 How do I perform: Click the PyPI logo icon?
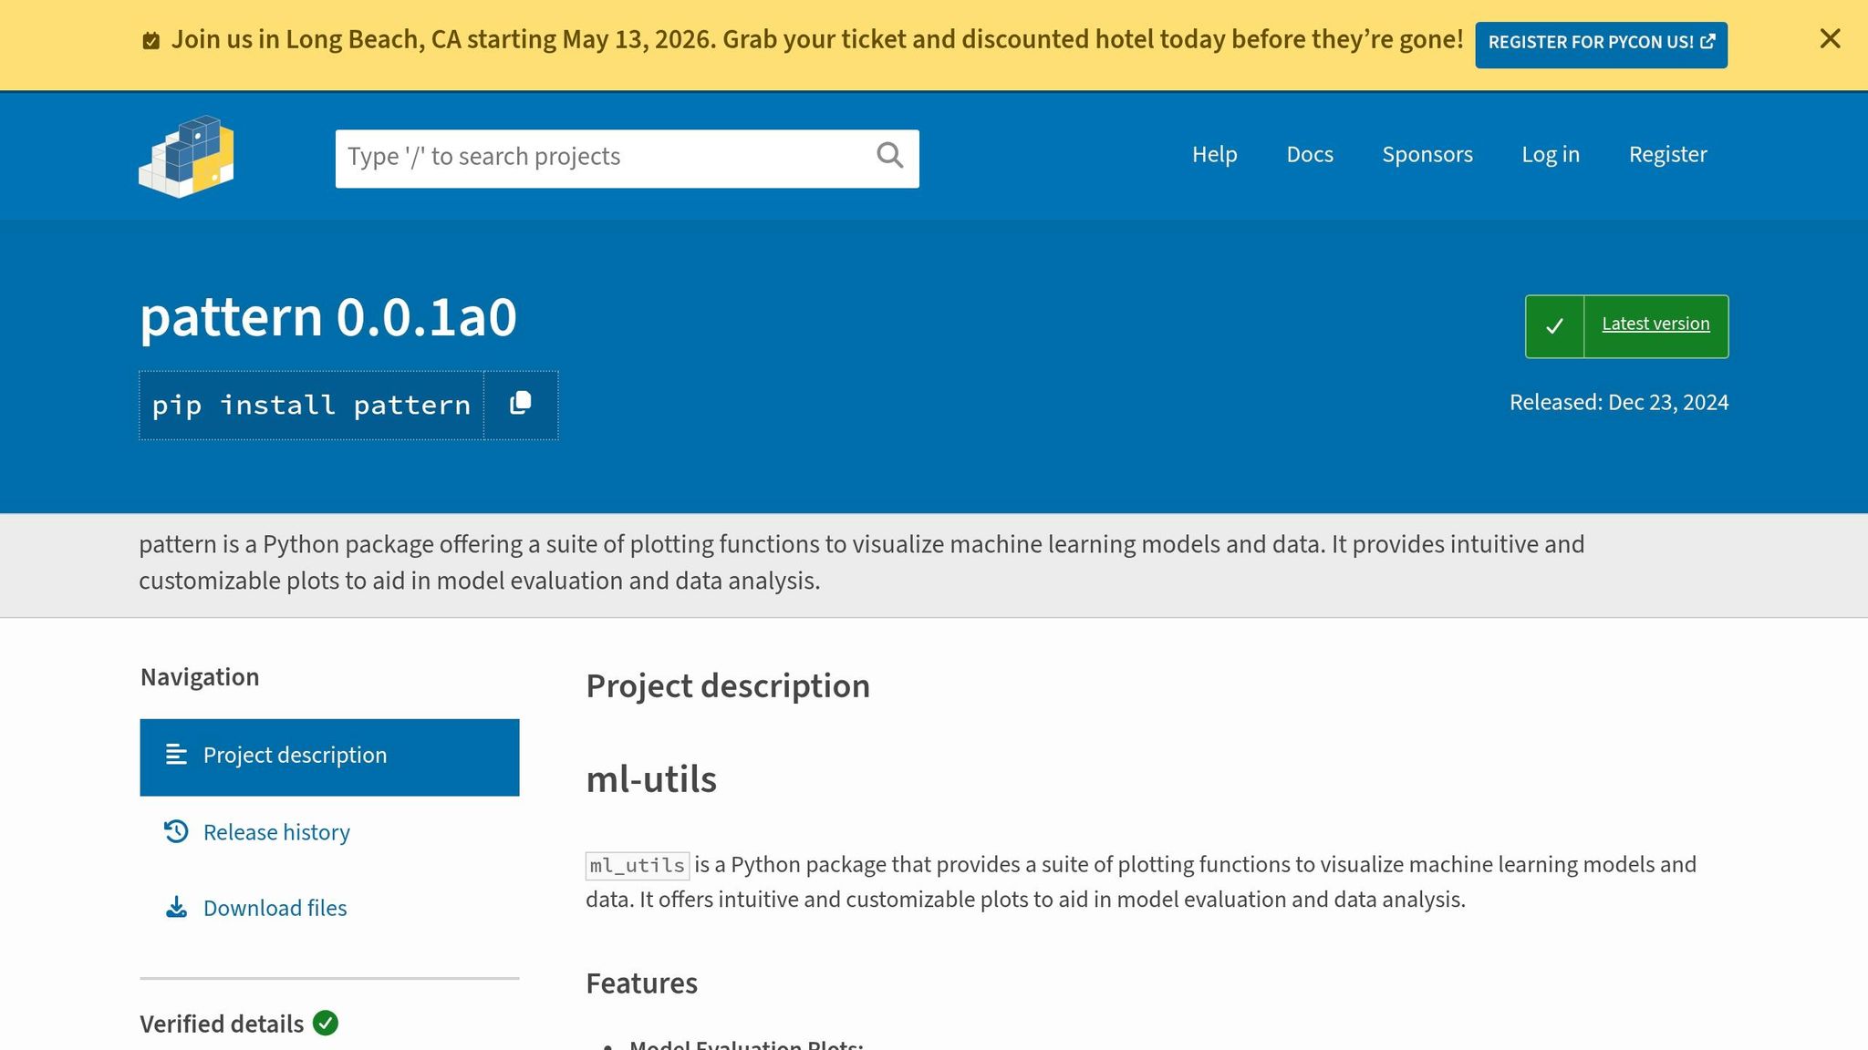pos(186,156)
